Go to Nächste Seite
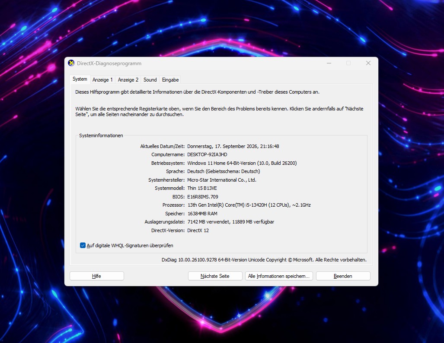Viewport: 444px width, 343px height. point(215,276)
